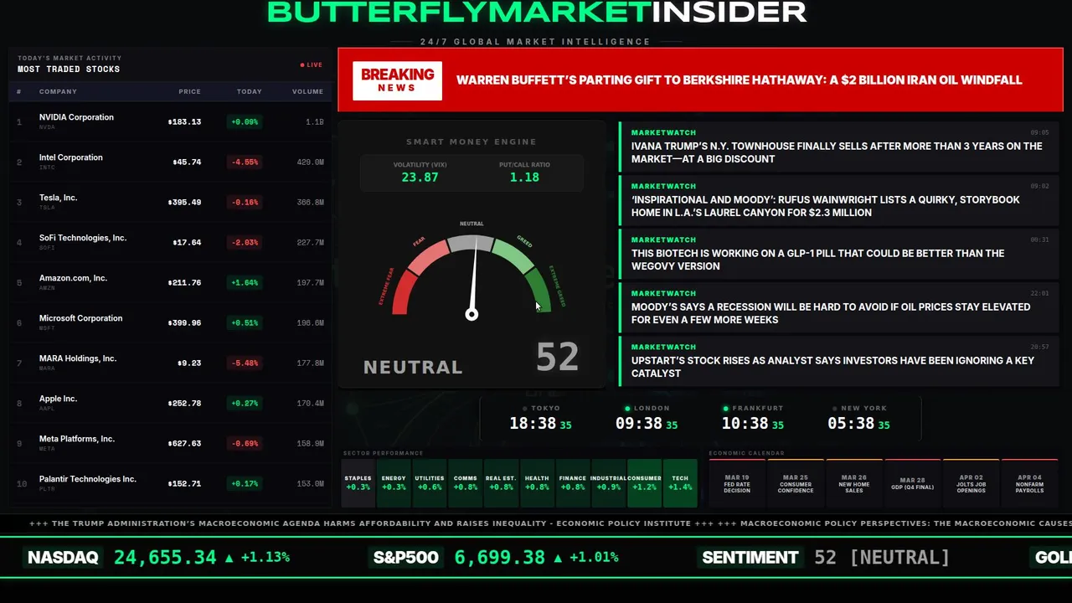This screenshot has height=603, width=1072.
Task: Click the Price column header
Action: 189,91
